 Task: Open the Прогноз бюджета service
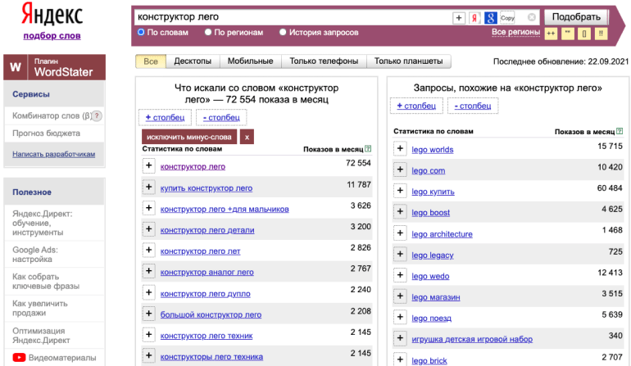tap(46, 133)
